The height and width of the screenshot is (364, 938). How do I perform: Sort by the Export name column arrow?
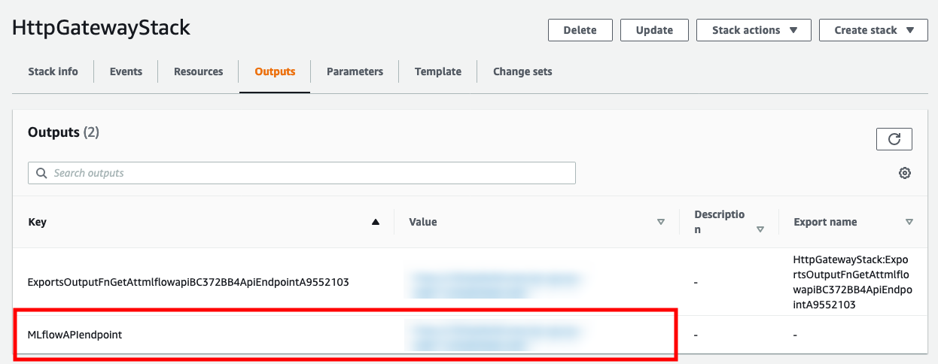pyautogui.click(x=909, y=222)
